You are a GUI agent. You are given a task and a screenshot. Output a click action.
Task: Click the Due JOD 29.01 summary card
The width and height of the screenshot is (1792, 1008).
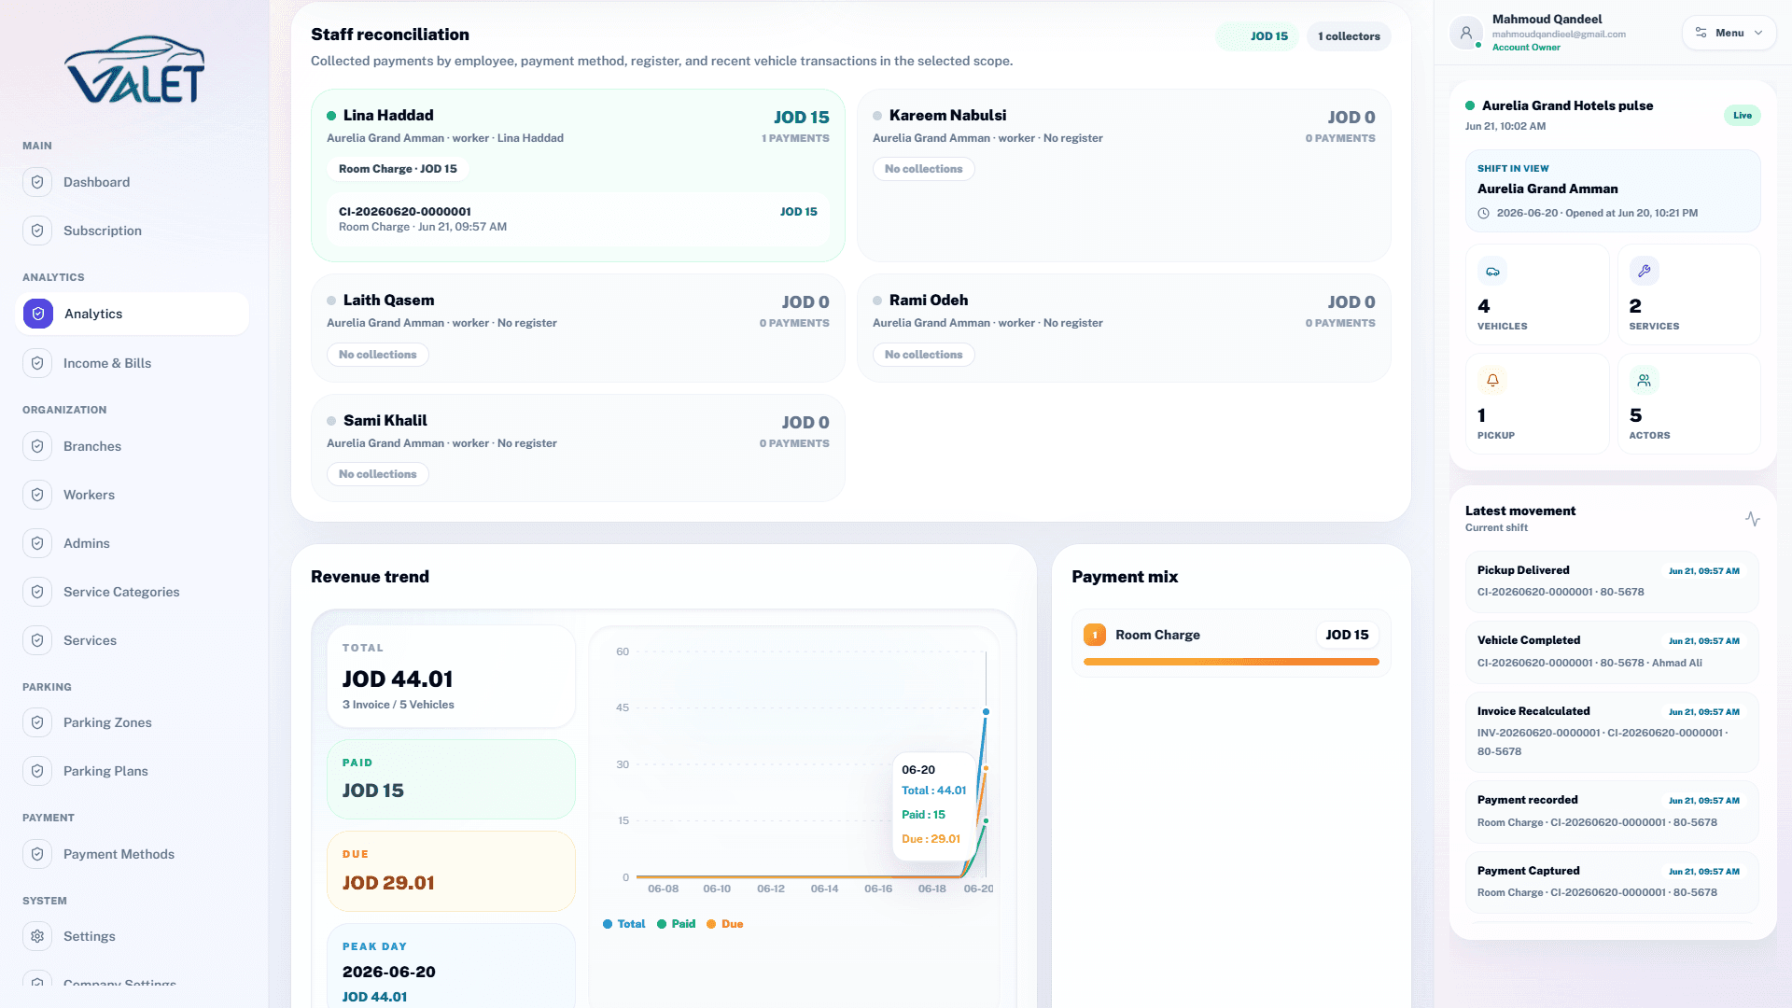pyautogui.click(x=451, y=871)
